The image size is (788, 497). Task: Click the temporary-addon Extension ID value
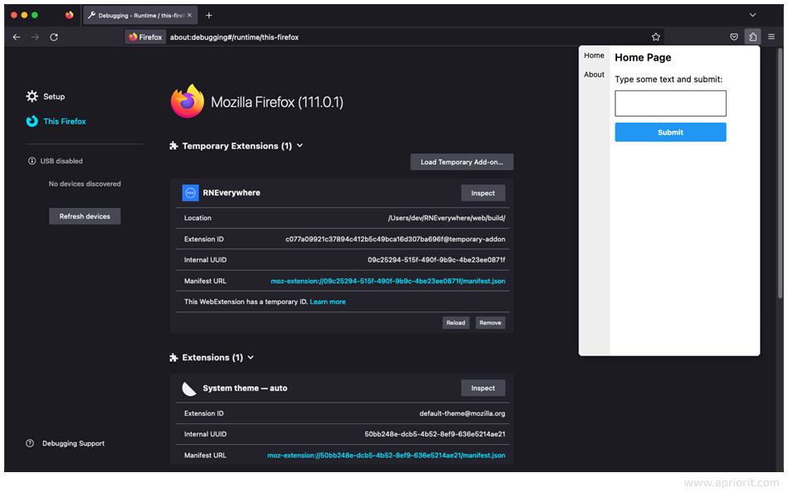(396, 239)
